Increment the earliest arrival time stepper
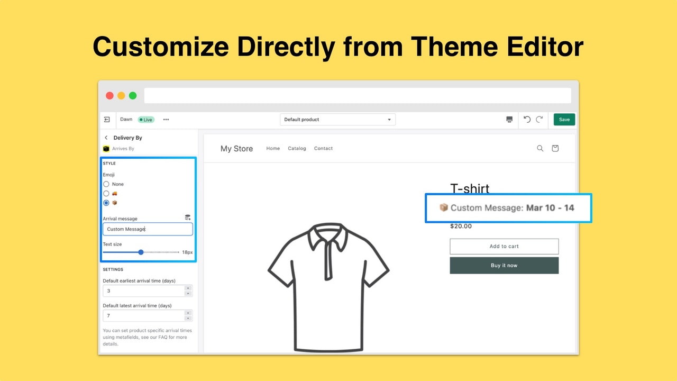The width and height of the screenshot is (677, 381). (188, 288)
